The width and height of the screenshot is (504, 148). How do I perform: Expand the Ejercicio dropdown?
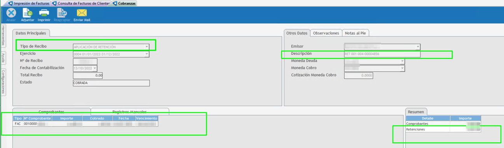pos(146,54)
